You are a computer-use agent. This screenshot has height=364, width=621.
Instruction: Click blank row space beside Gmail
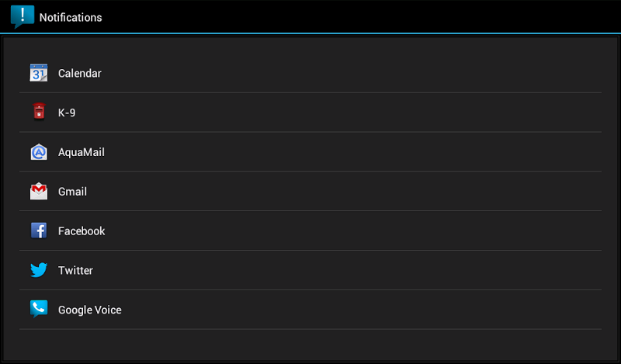[x=344, y=191]
